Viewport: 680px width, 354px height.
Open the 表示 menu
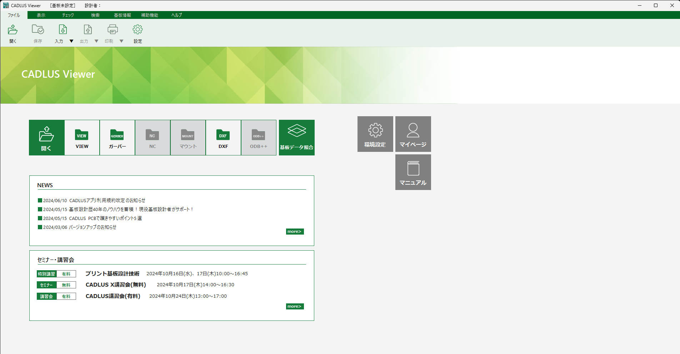pos(41,15)
